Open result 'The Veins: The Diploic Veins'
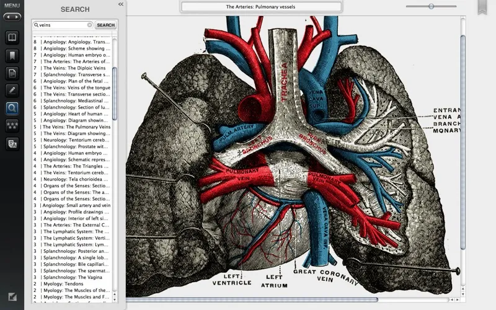Viewport: 496px width, 310px height. [x=72, y=68]
